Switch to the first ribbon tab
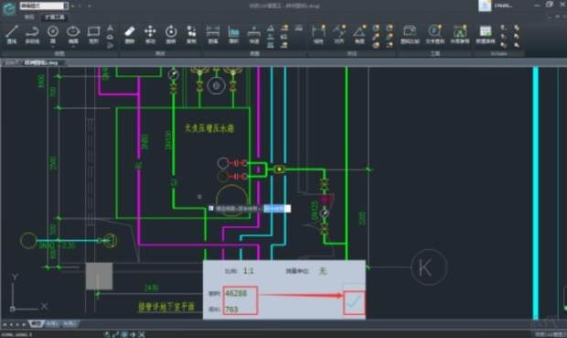This screenshot has height=338, width=567. click(x=29, y=17)
